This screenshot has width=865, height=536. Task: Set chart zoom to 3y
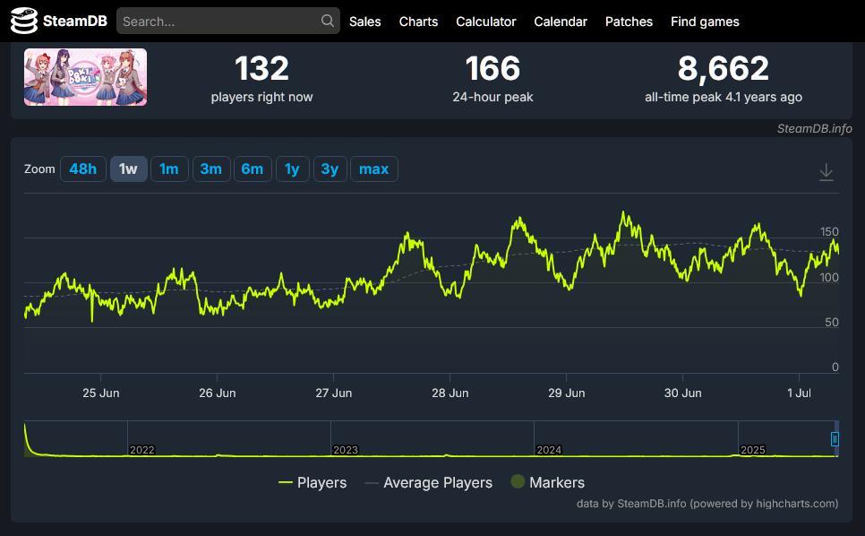330,169
